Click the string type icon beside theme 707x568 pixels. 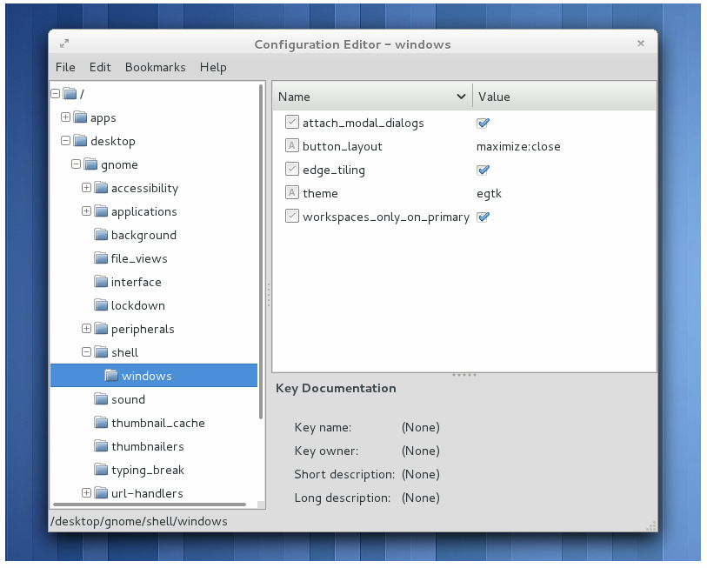(292, 192)
